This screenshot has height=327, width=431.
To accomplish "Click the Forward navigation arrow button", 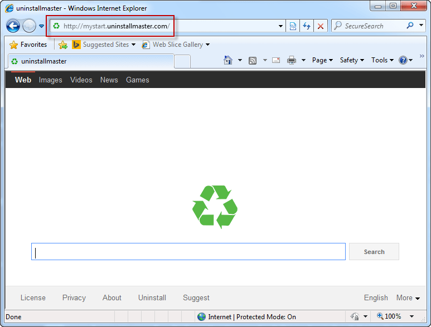I will [29, 26].
